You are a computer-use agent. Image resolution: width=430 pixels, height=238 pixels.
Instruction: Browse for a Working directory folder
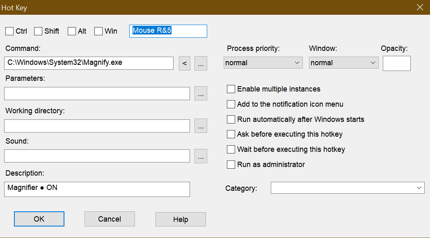(x=201, y=126)
